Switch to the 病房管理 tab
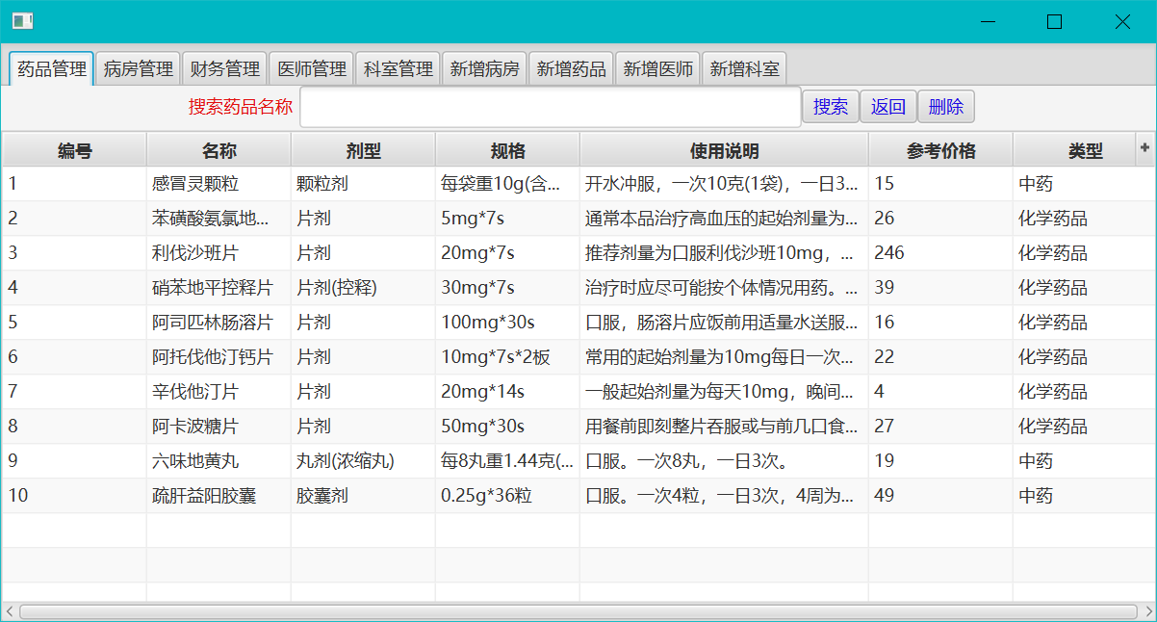This screenshot has height=622, width=1157. pyautogui.click(x=139, y=69)
